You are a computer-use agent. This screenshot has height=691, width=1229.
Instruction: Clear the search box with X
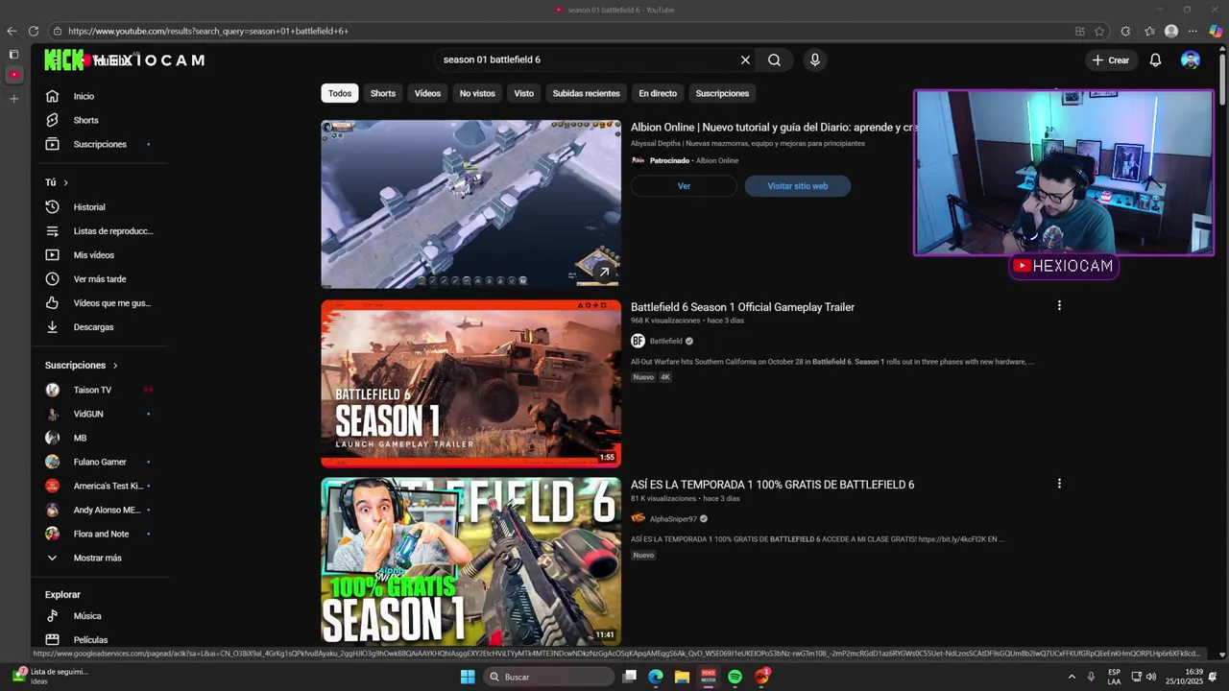(x=745, y=60)
